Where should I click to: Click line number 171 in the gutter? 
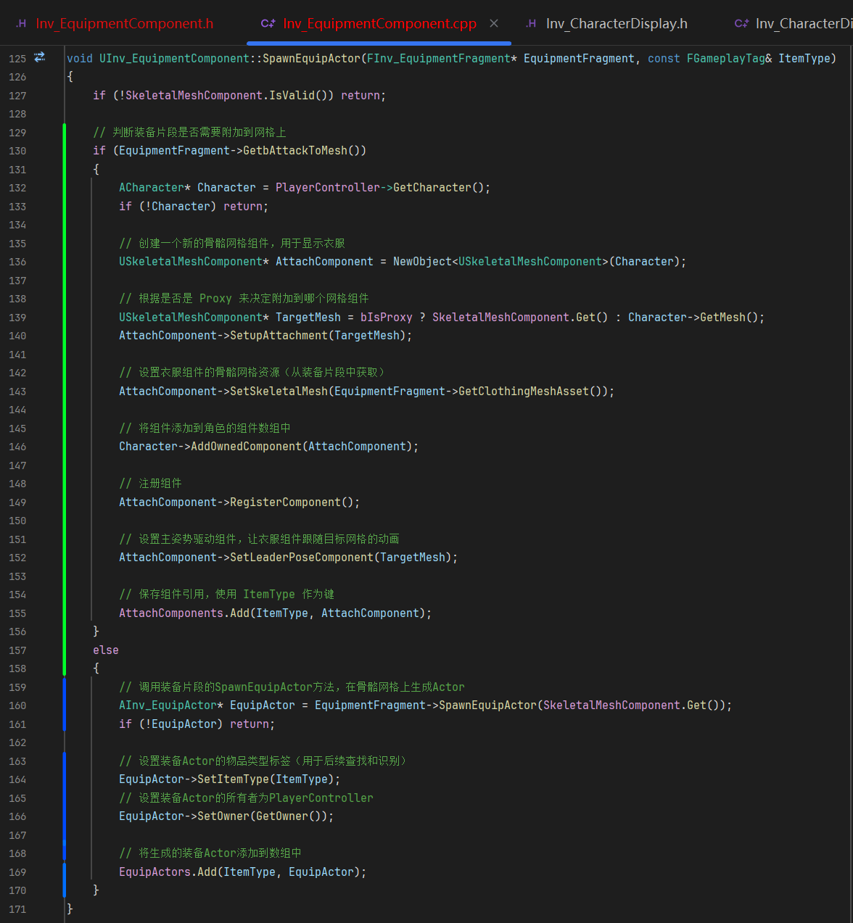coord(17,909)
